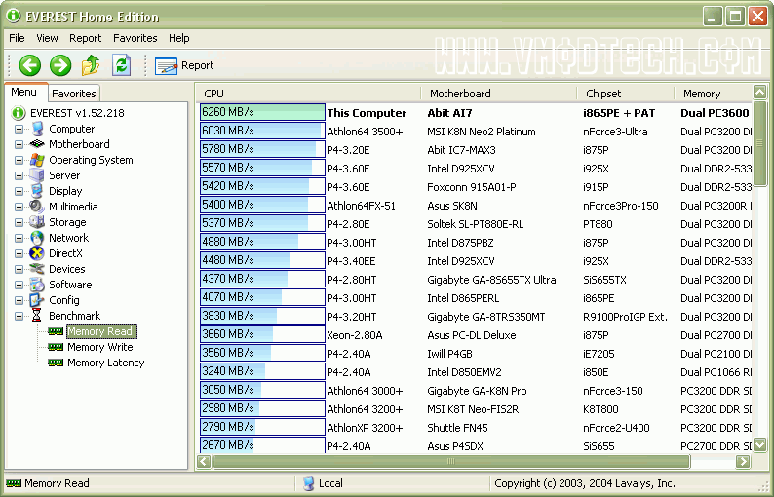Click the Benchmark hourglass icon
This screenshot has width=774, height=497.
tap(37, 316)
